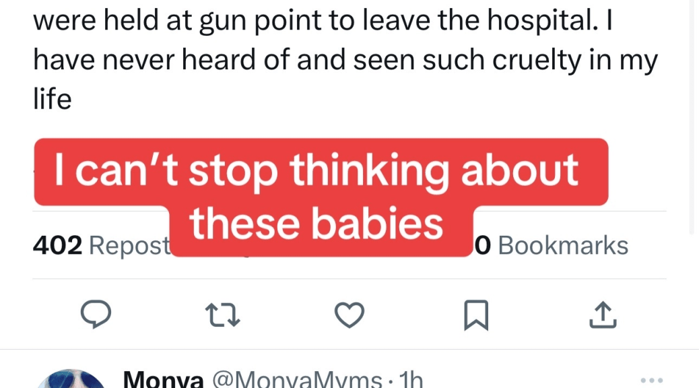
Task: Open Monya's profile picture
Action: pos(71,379)
